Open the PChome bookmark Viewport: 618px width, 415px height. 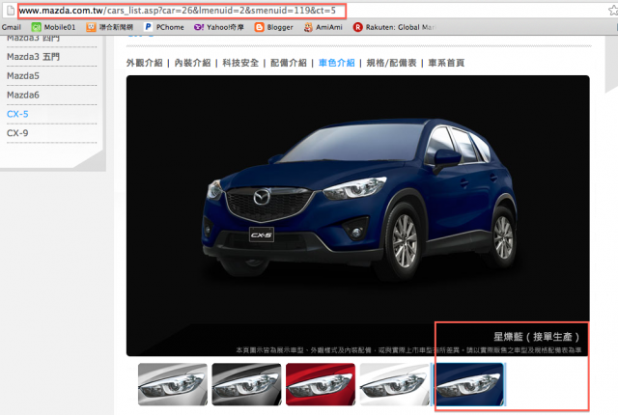164,27
